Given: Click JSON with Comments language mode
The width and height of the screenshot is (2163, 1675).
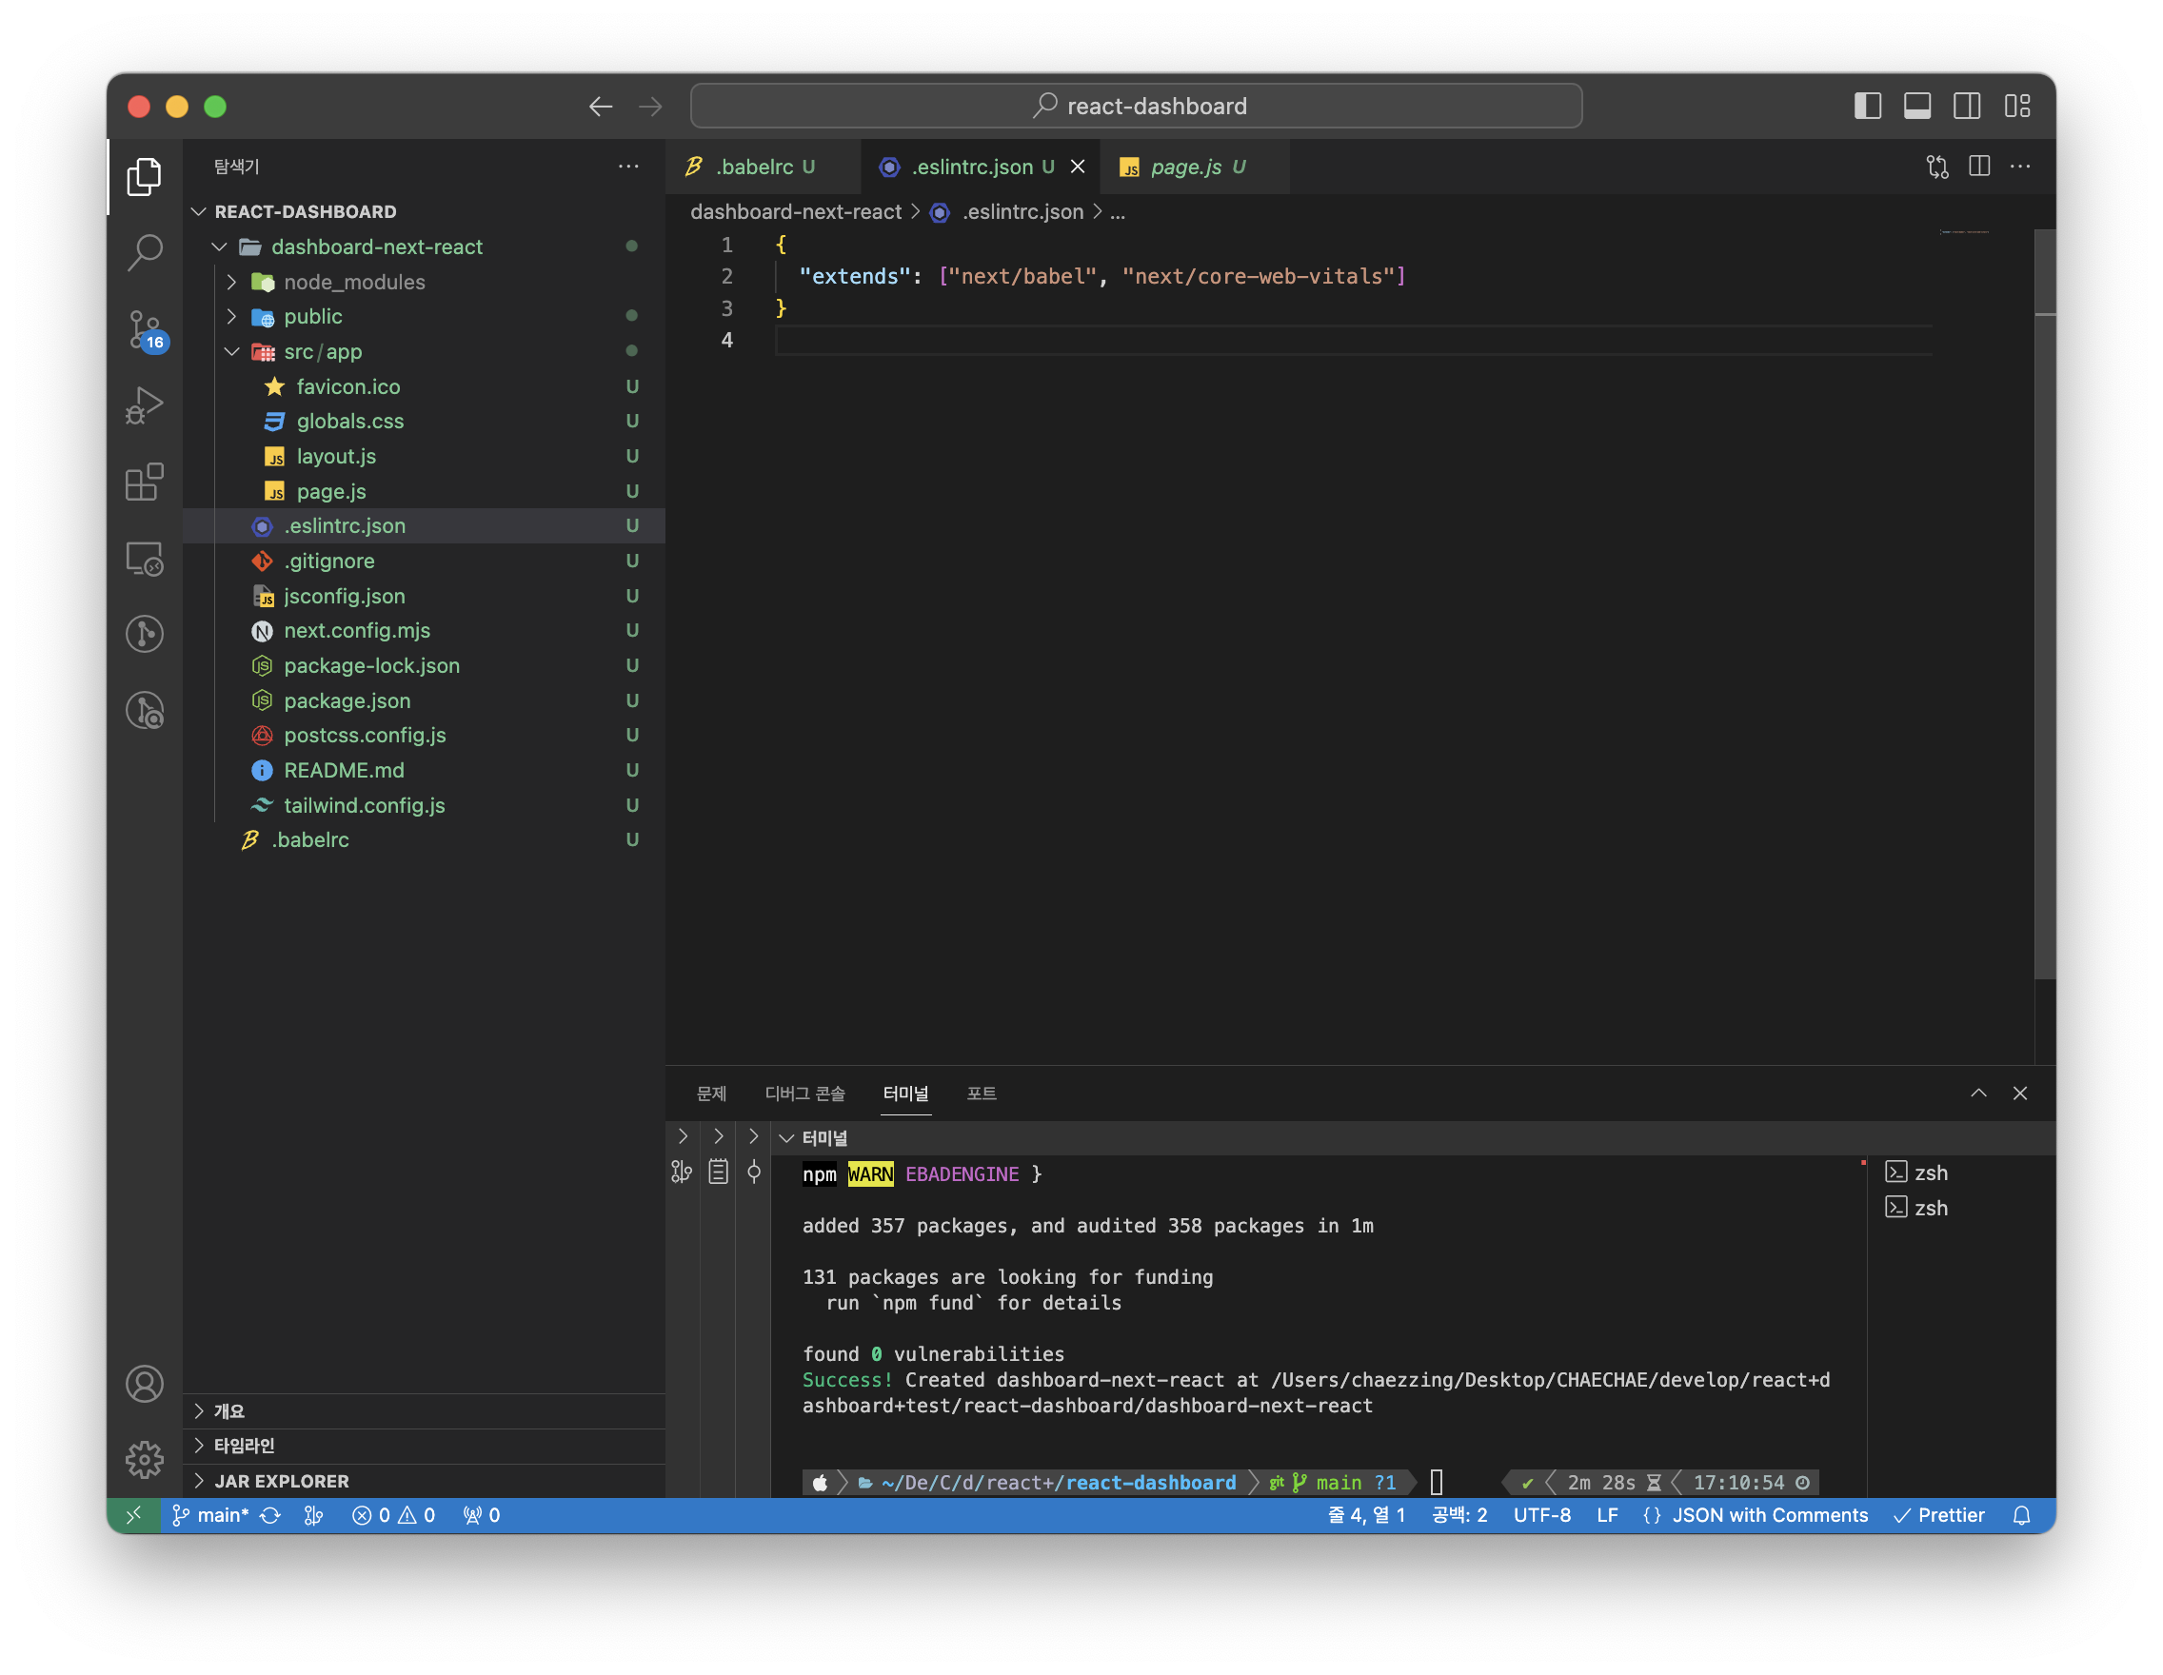Looking at the screenshot, I should (x=1769, y=1514).
